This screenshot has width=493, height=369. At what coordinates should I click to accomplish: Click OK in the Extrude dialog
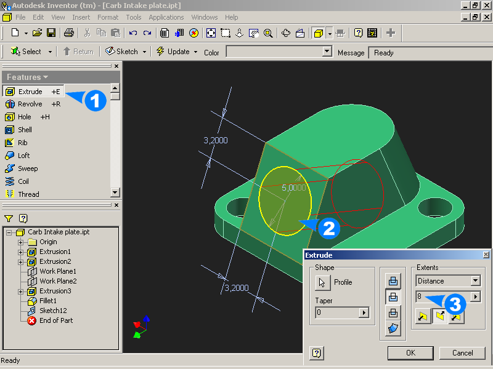(x=410, y=353)
